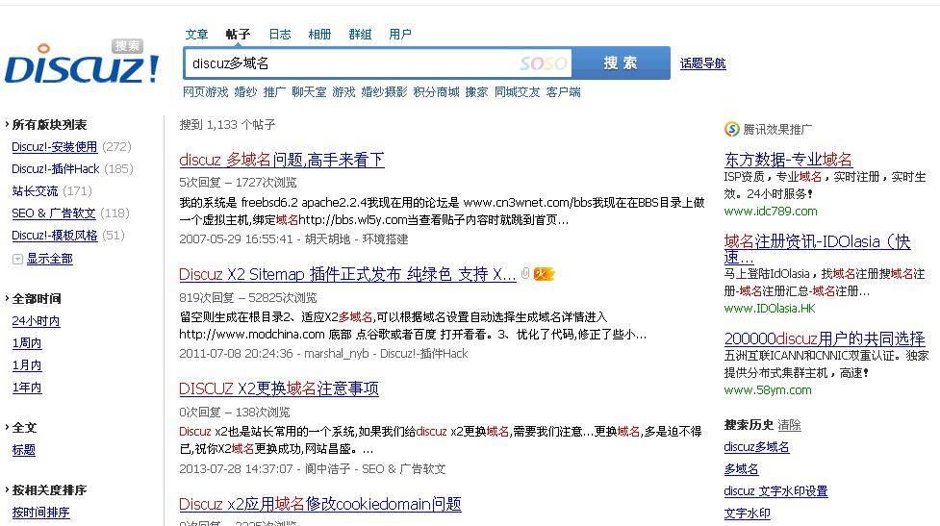The width and height of the screenshot is (940, 526).
Task: Click hot keyword 同城交友
Action: 517,92
